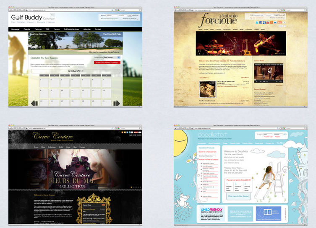The width and height of the screenshot is (316, 228).
Task: Open Cots & Nursery category on Doodletot
Action: pos(208,166)
